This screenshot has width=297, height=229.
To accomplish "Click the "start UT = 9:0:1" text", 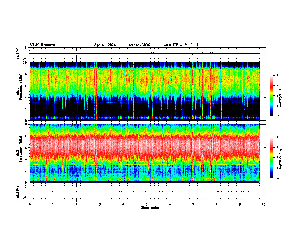I will [x=181, y=45].
